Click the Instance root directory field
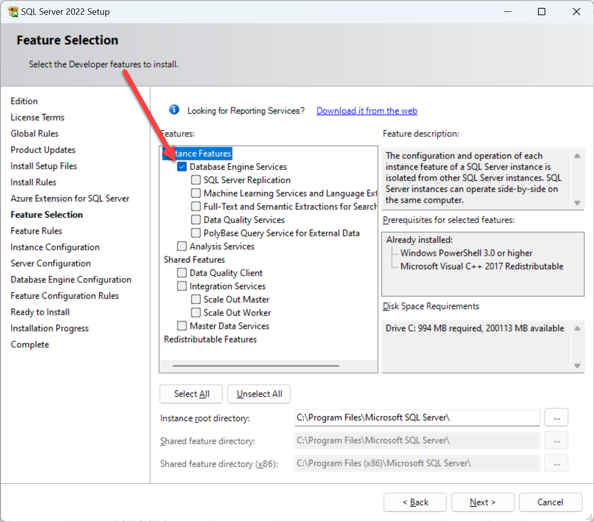Viewport: 594px width, 522px height. (x=417, y=418)
